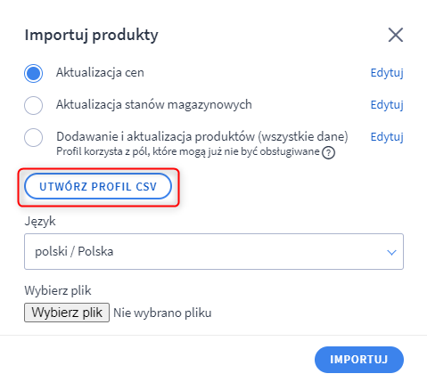
Task: Select Dodawanie i aktualizacja produktów radio
Action: point(33,137)
